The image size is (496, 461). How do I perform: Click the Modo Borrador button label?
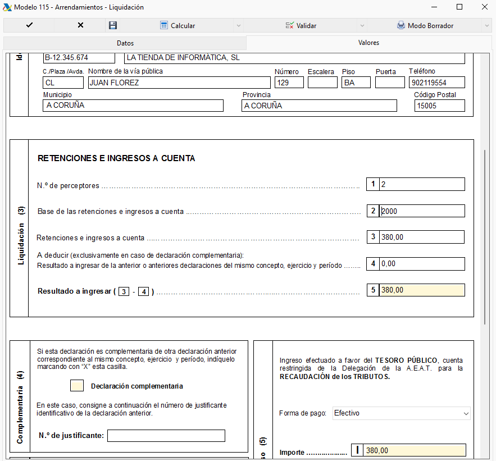pos(430,26)
